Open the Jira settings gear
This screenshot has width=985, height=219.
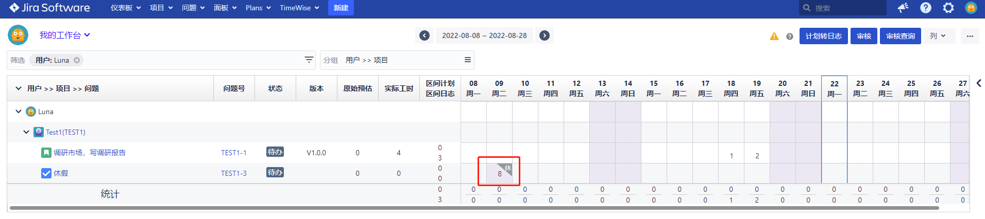click(x=948, y=8)
